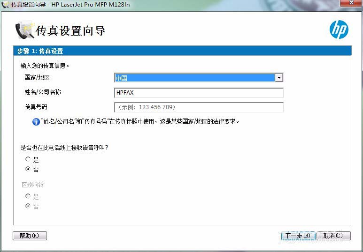
Task: Click the fax wizard phone icon
Action: (x=25, y=30)
